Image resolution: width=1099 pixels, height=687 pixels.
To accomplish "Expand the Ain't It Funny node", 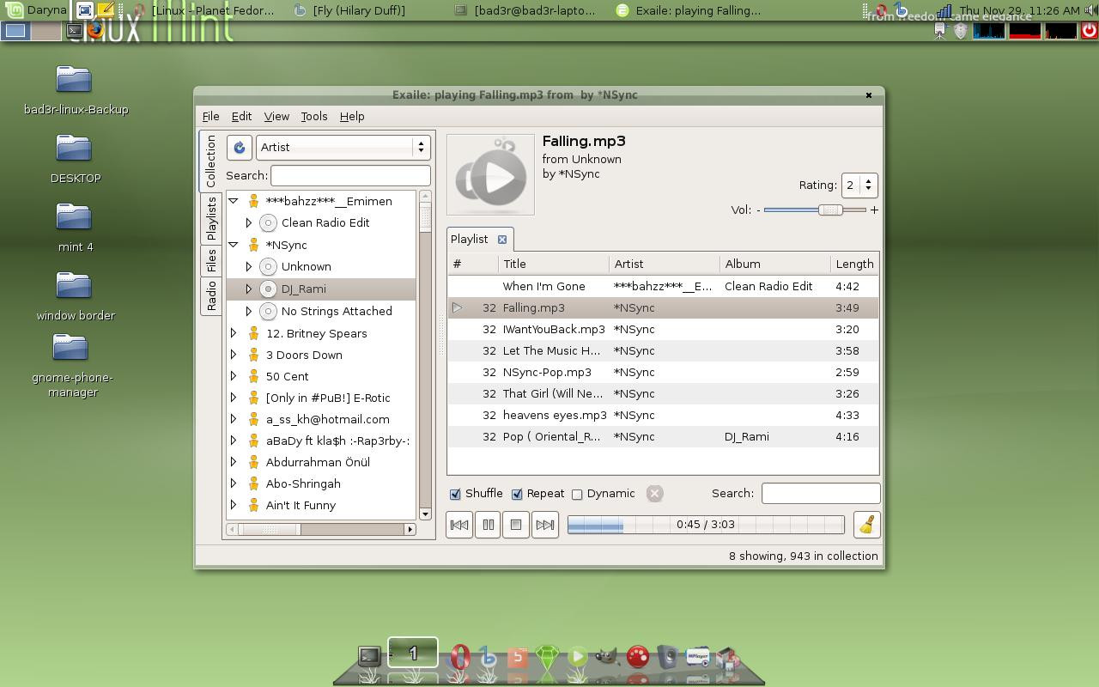I will [x=233, y=505].
